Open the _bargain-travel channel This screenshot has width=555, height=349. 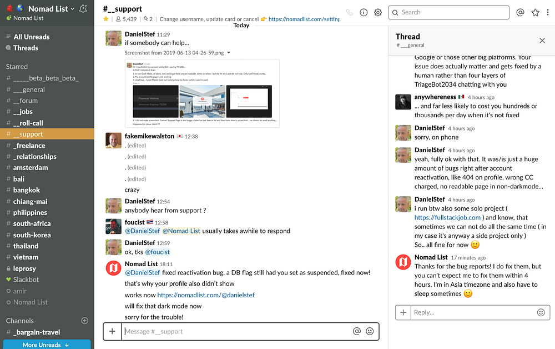(x=47, y=332)
